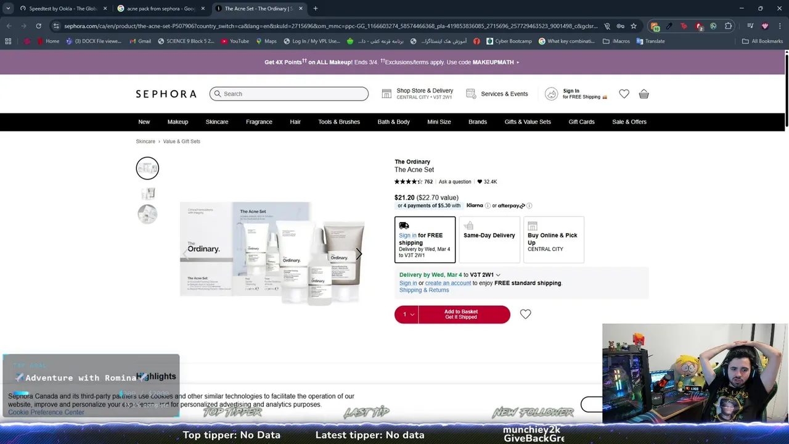Click the red Tp extension icon
789x444 pixels.
(684, 26)
